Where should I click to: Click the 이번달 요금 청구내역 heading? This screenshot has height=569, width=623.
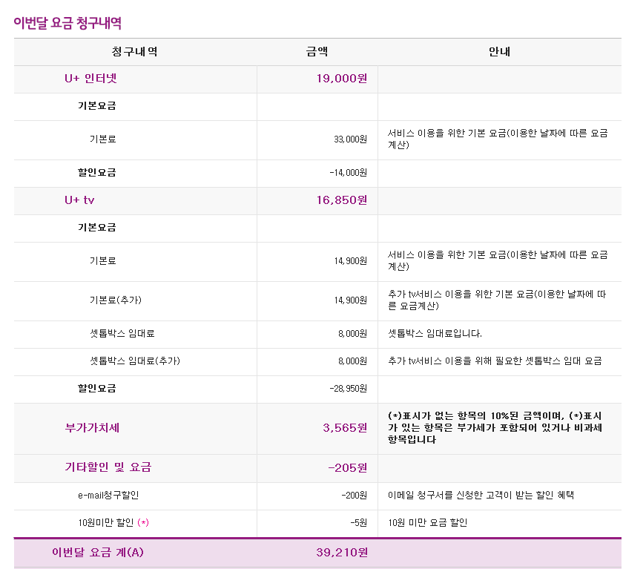point(67,22)
